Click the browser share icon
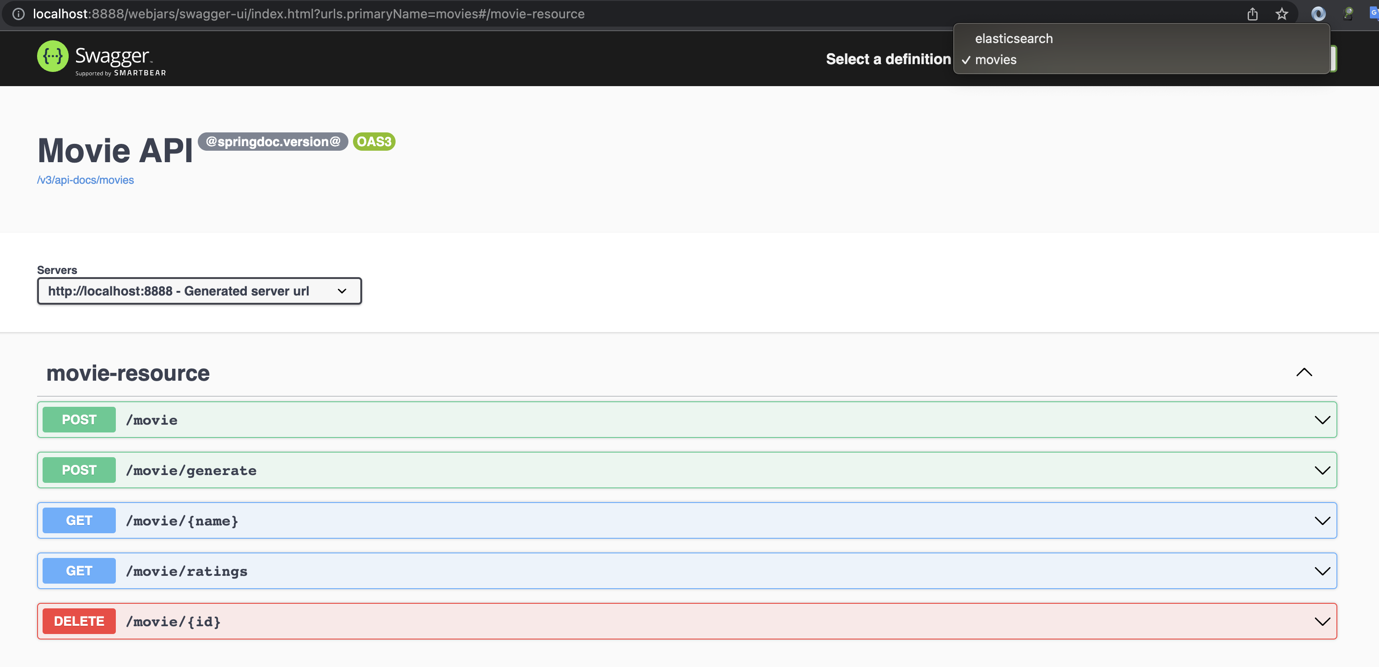 coord(1252,14)
